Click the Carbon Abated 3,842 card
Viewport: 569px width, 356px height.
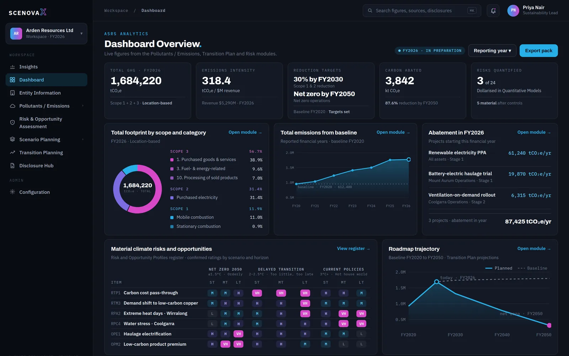coord(422,91)
